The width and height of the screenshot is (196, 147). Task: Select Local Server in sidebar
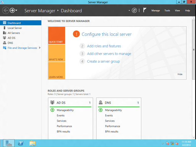click(x=14, y=28)
